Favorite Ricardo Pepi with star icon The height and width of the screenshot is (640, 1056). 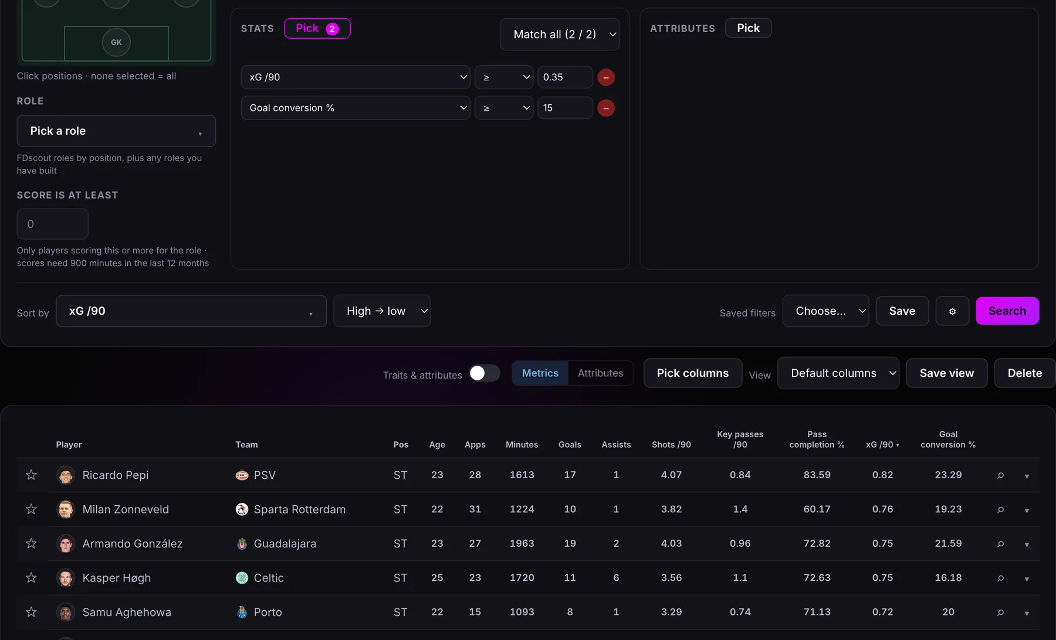coord(31,475)
